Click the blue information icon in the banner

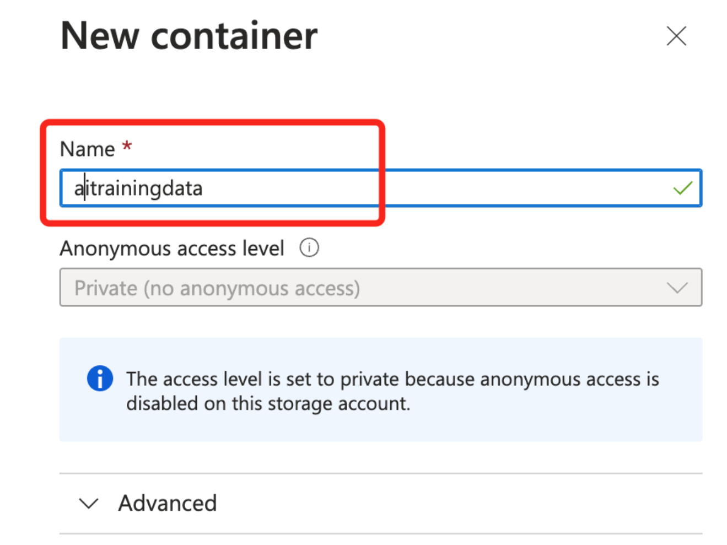click(100, 379)
